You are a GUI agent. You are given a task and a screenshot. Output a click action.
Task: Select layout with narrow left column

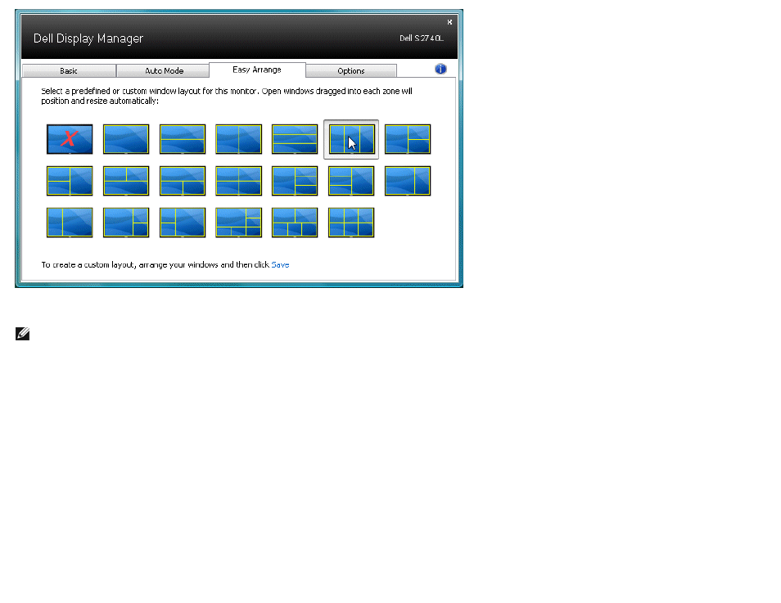tap(70, 223)
